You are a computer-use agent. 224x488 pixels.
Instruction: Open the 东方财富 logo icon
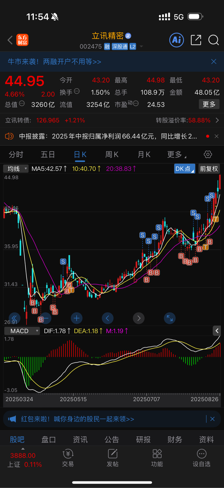[22, 40]
